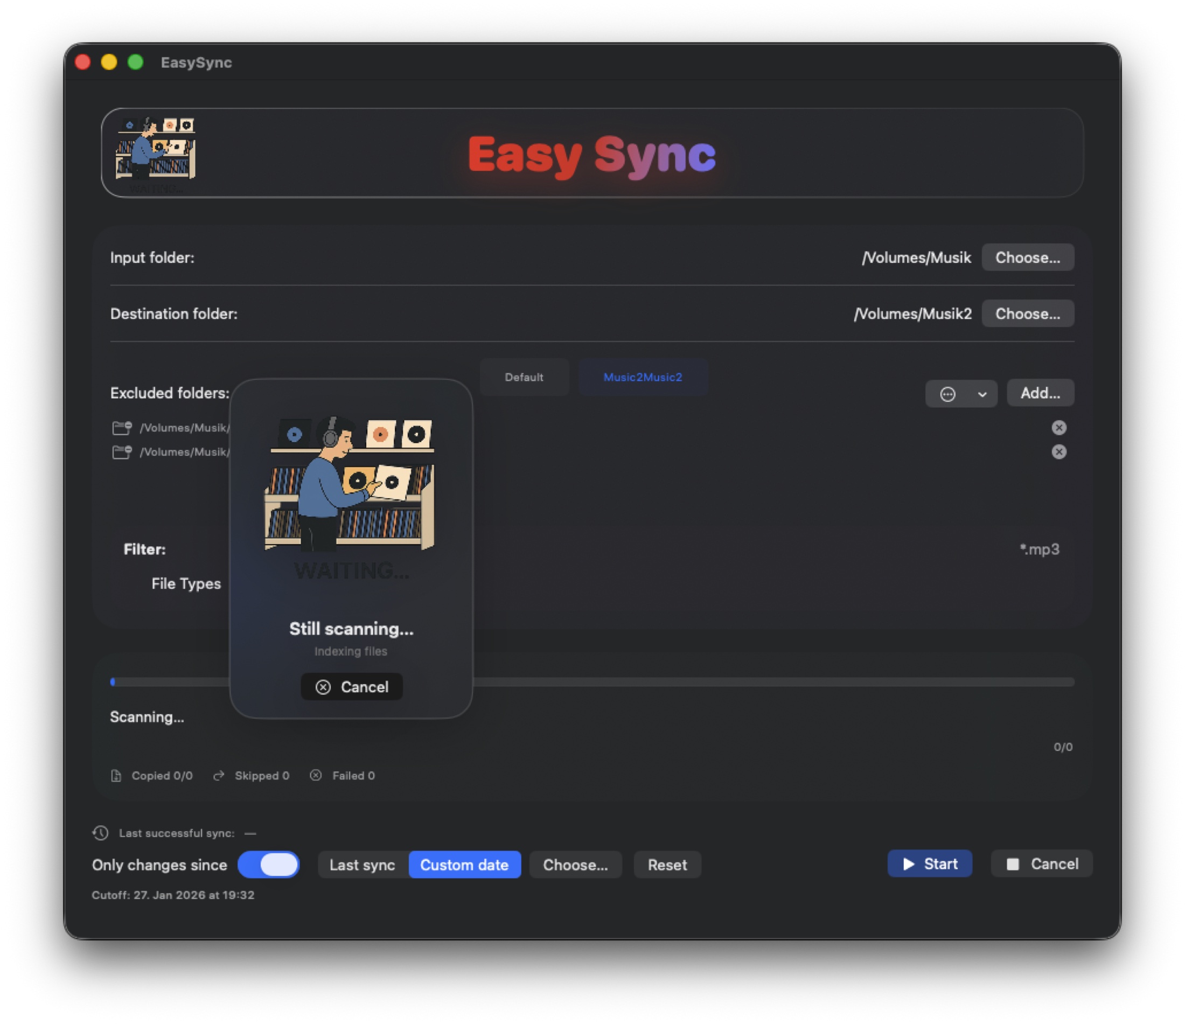Viewport: 1185px width, 1024px height.
Task: Click the Cutoff: 27. Jan 2026 text
Action: pyautogui.click(x=173, y=895)
